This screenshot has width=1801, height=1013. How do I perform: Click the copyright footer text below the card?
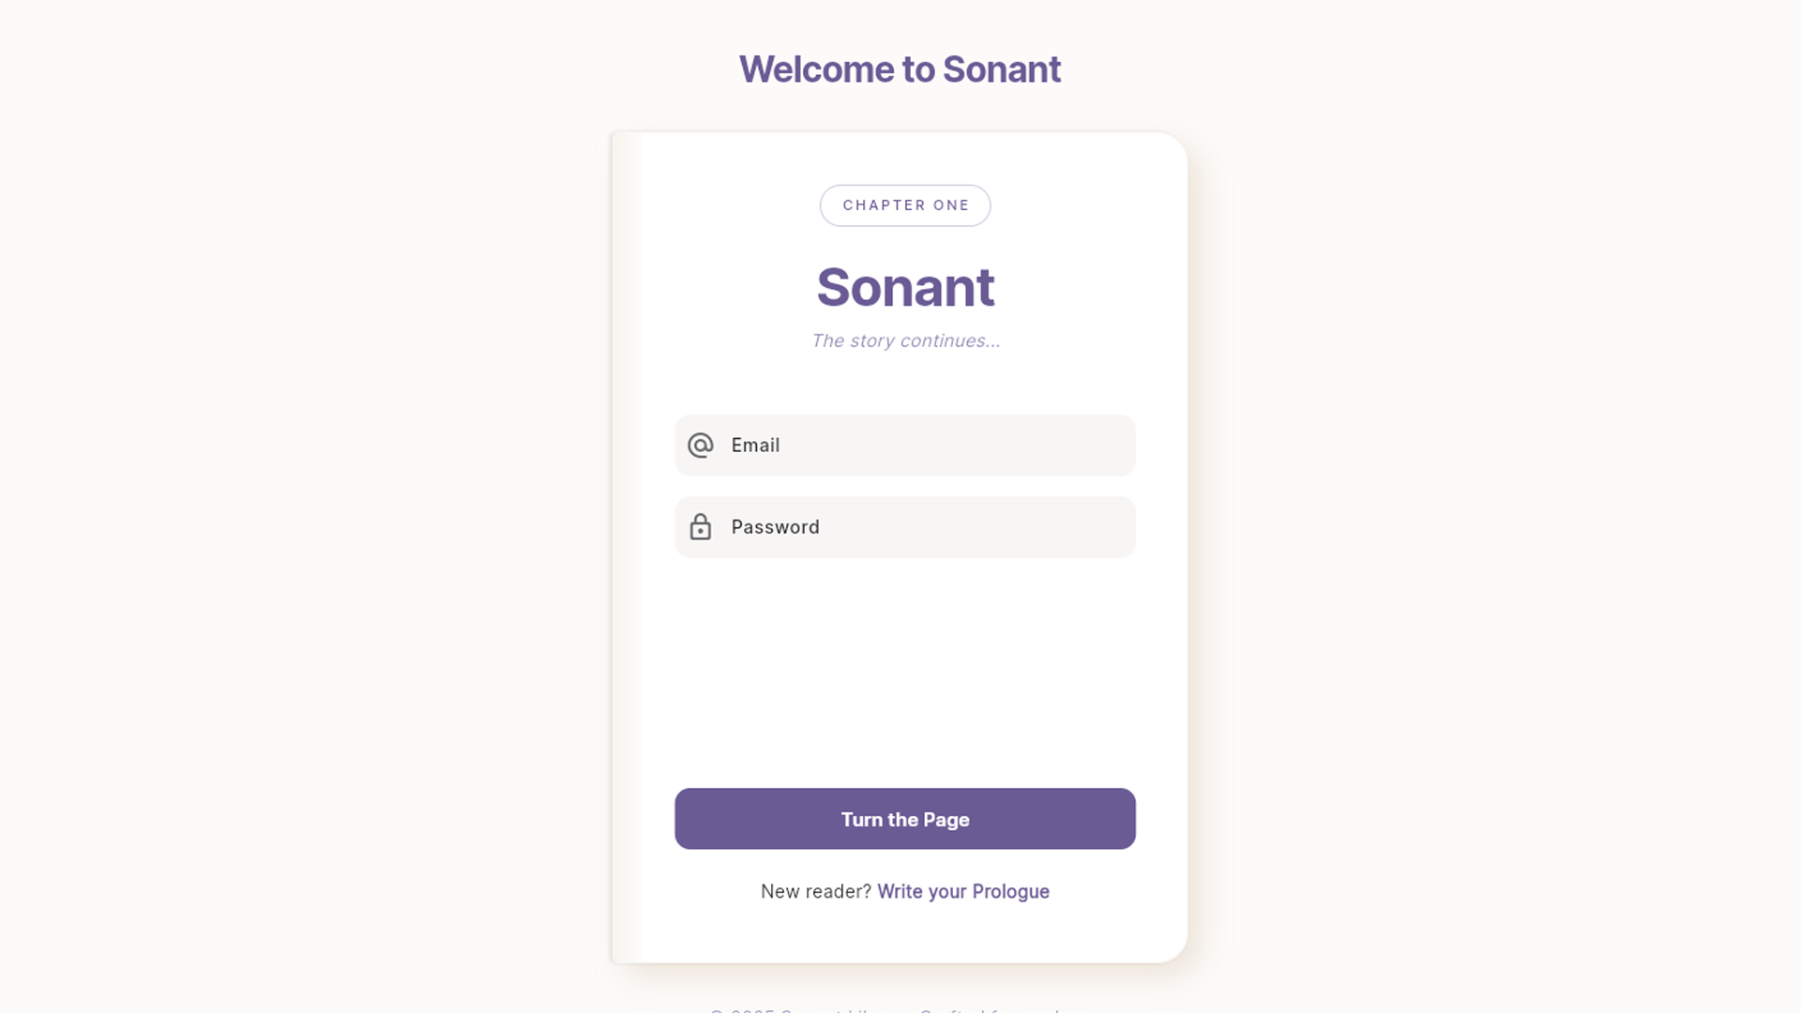pyautogui.click(x=900, y=1010)
